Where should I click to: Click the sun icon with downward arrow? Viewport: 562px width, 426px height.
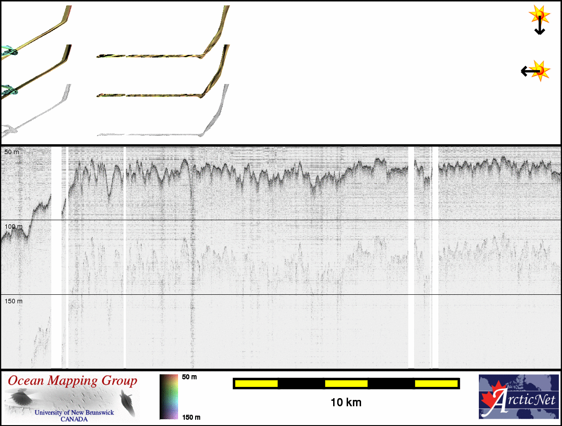pyautogui.click(x=539, y=19)
